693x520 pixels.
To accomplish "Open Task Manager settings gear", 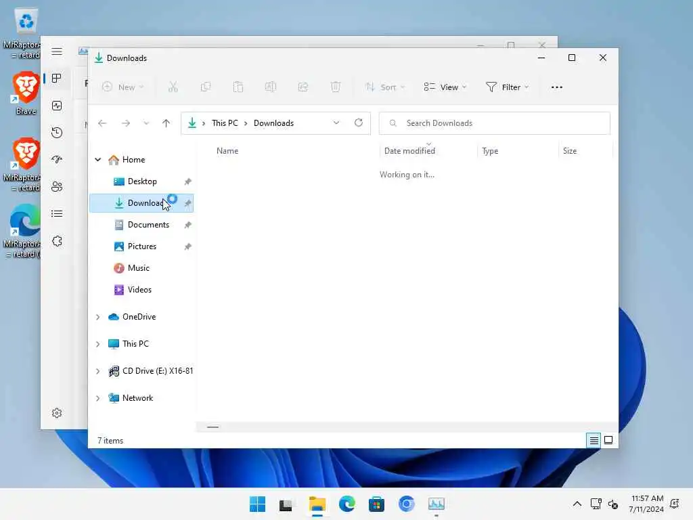I will point(57,413).
